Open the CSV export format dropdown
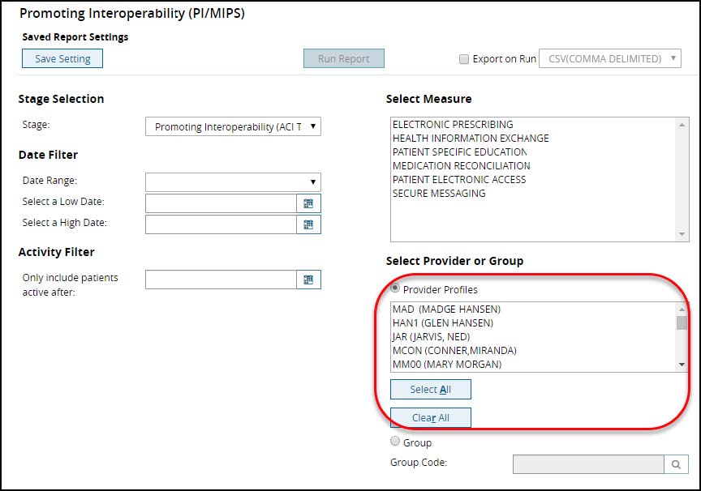 pos(609,59)
